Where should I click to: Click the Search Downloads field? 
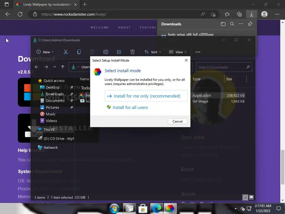coord(224,67)
